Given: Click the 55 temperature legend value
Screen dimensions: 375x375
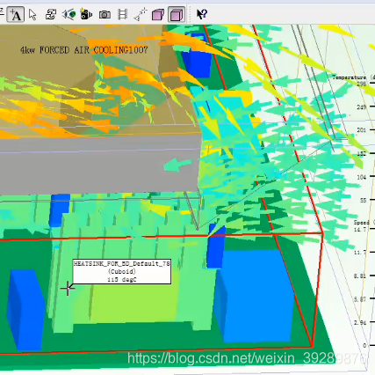Looking at the screenshot, I should click(x=363, y=200).
